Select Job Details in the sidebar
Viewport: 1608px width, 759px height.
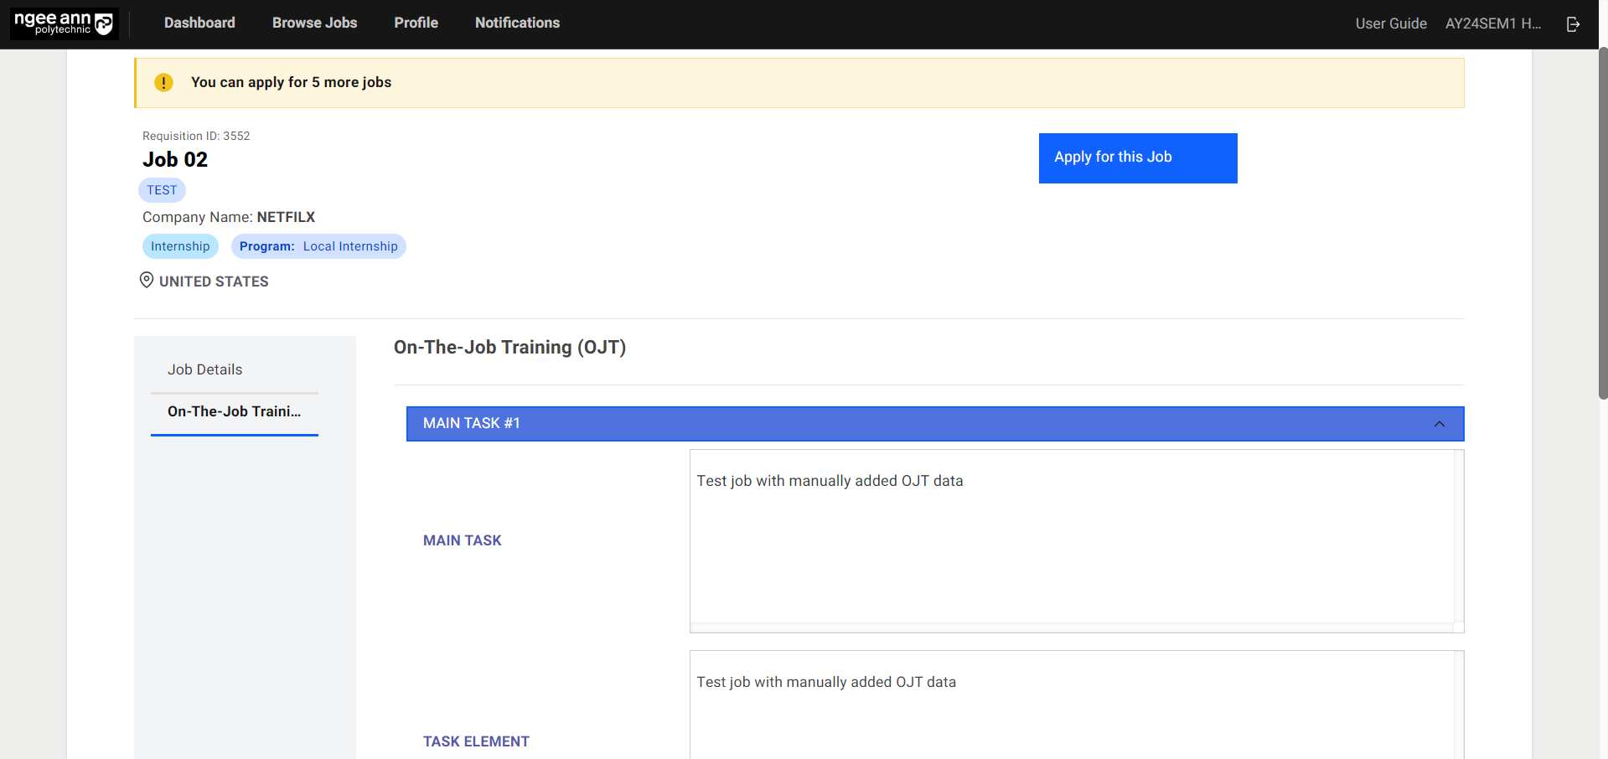[x=204, y=369]
